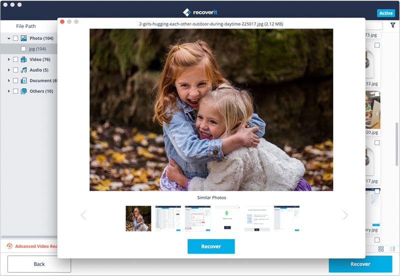Show previous similar photos arrow
The width and height of the screenshot is (400, 276).
click(x=83, y=215)
